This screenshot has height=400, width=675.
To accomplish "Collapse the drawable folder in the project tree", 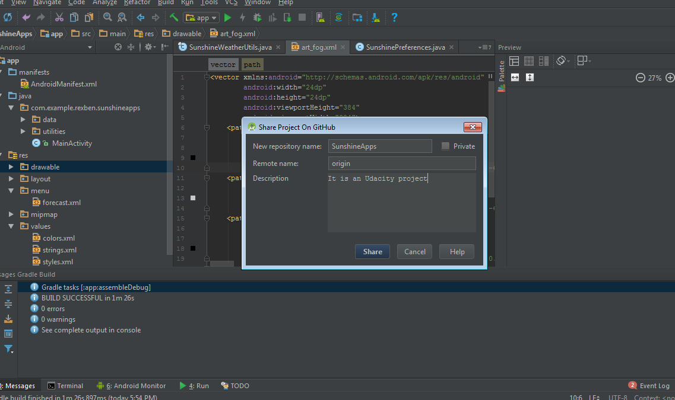I will tap(10, 167).
